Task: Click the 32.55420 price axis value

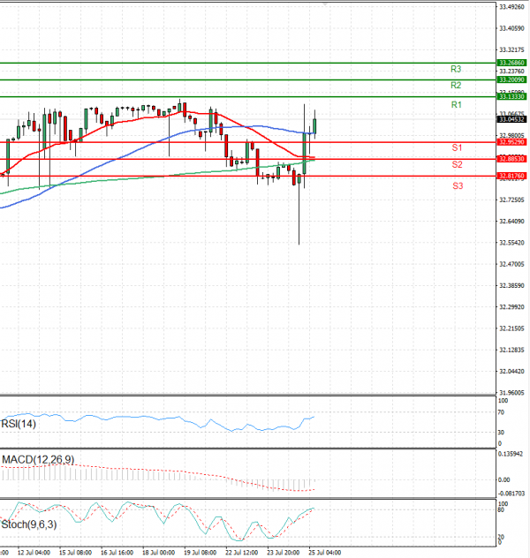Action: pos(511,243)
